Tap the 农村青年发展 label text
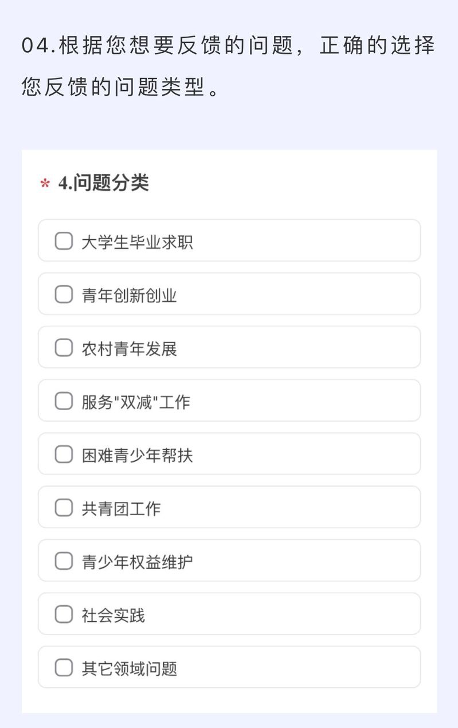 (129, 348)
